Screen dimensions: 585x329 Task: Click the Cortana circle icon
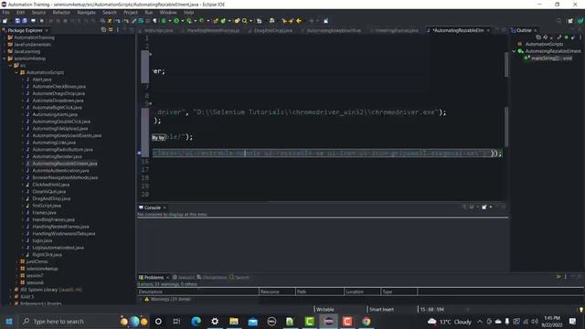point(158,321)
